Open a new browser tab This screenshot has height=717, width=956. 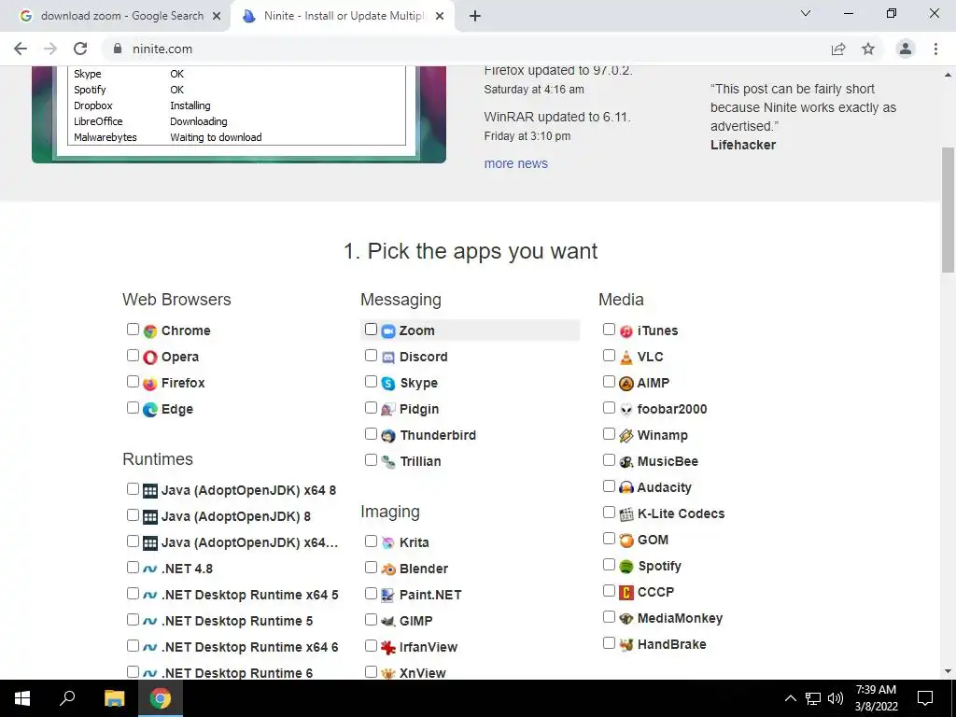tap(475, 16)
